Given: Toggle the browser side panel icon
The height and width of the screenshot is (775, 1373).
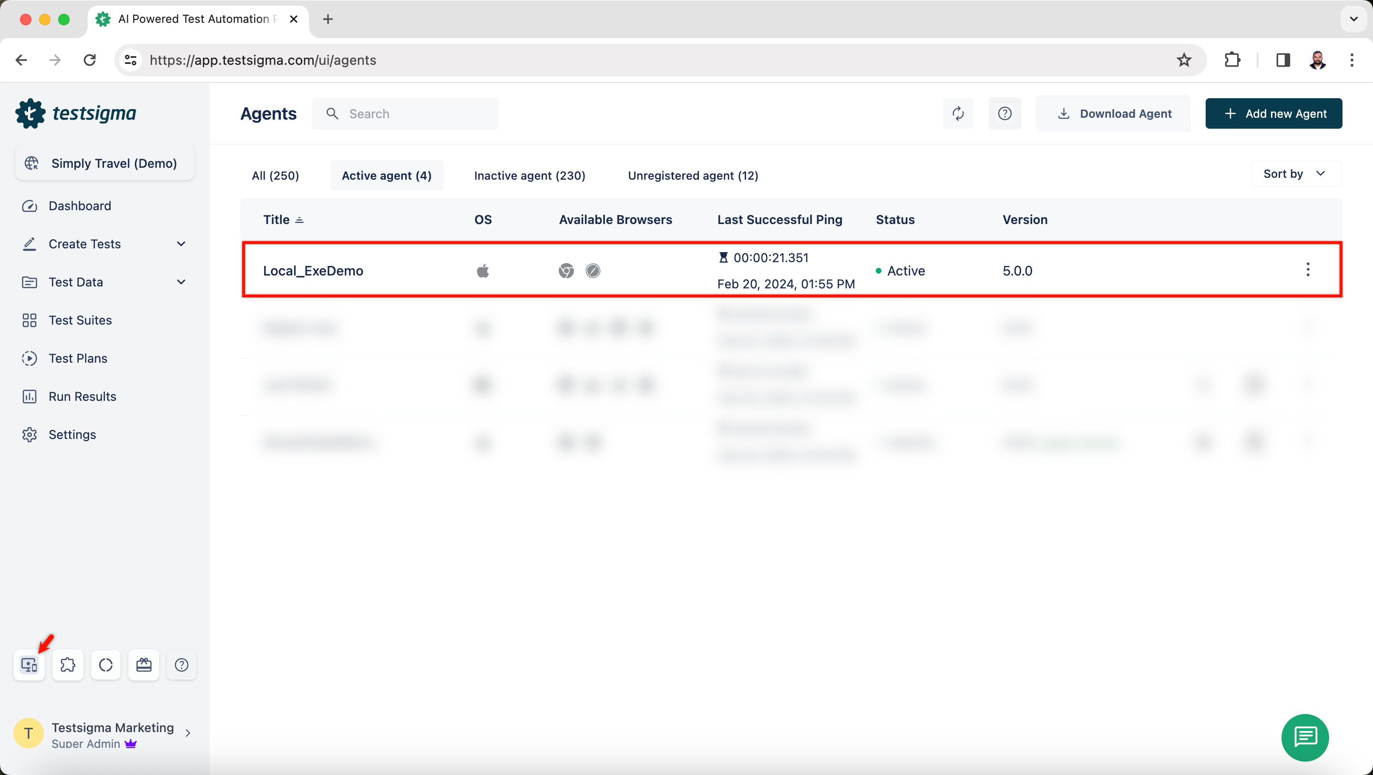Looking at the screenshot, I should 1283,60.
